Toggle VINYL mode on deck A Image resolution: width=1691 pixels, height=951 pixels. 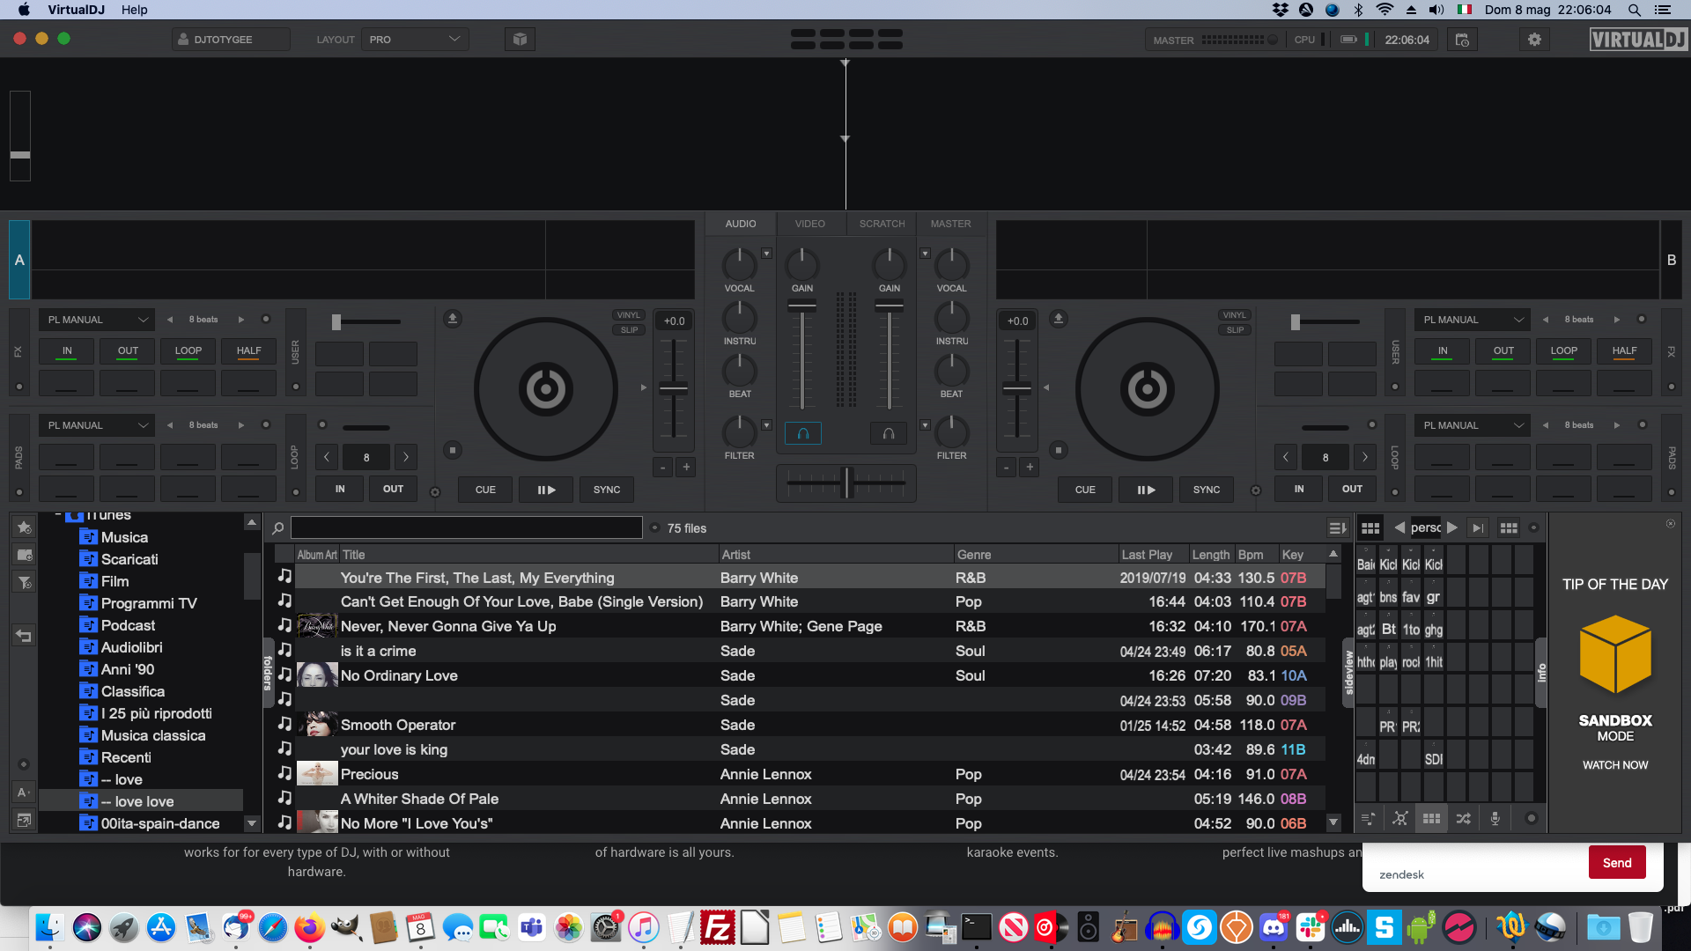point(629,315)
